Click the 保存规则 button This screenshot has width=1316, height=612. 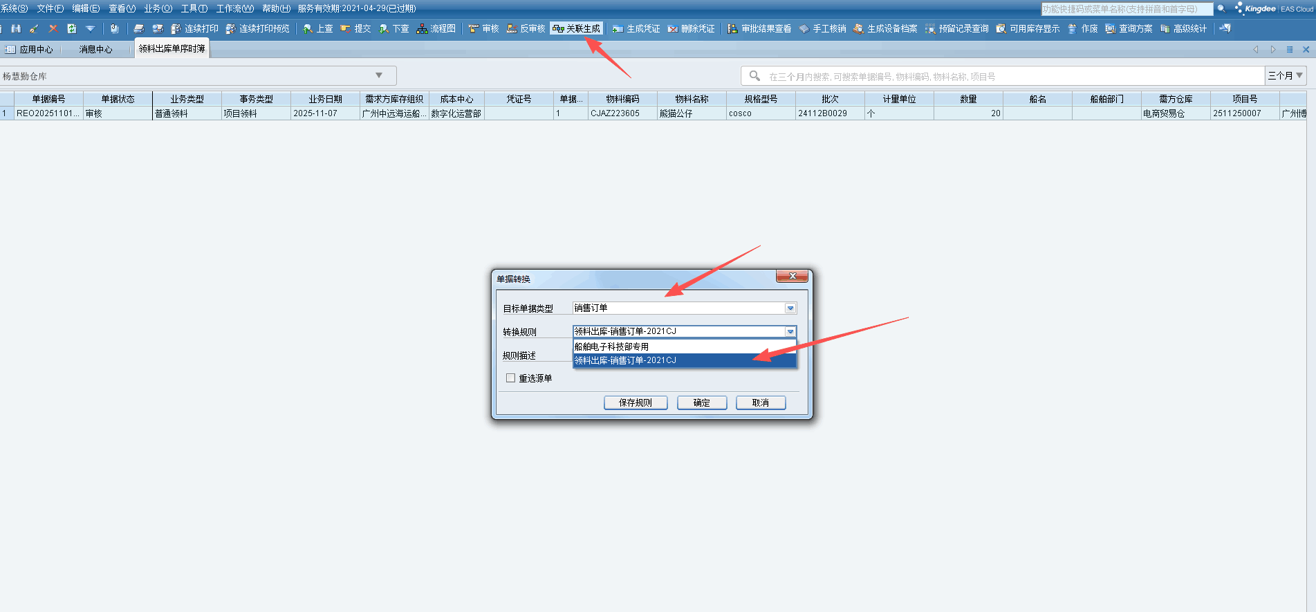pyautogui.click(x=635, y=402)
